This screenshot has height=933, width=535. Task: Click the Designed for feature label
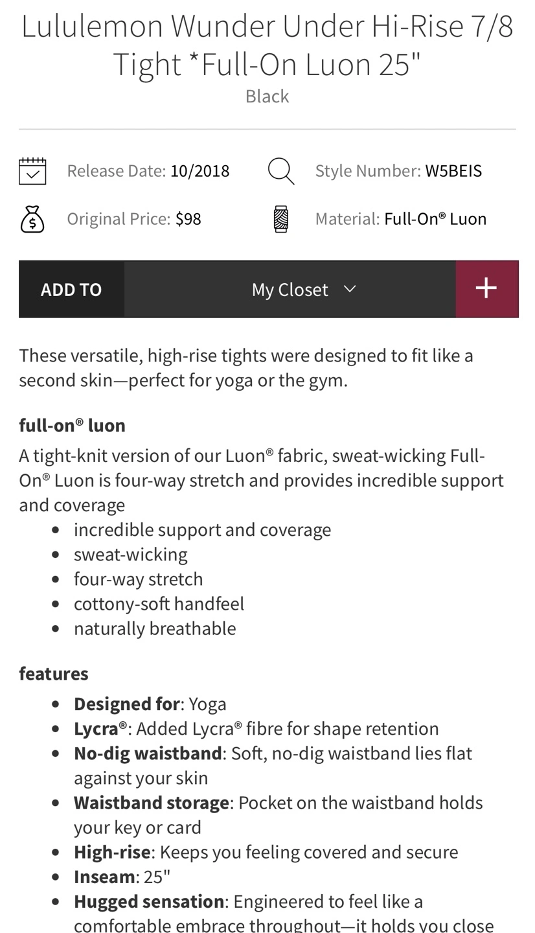[126, 704]
